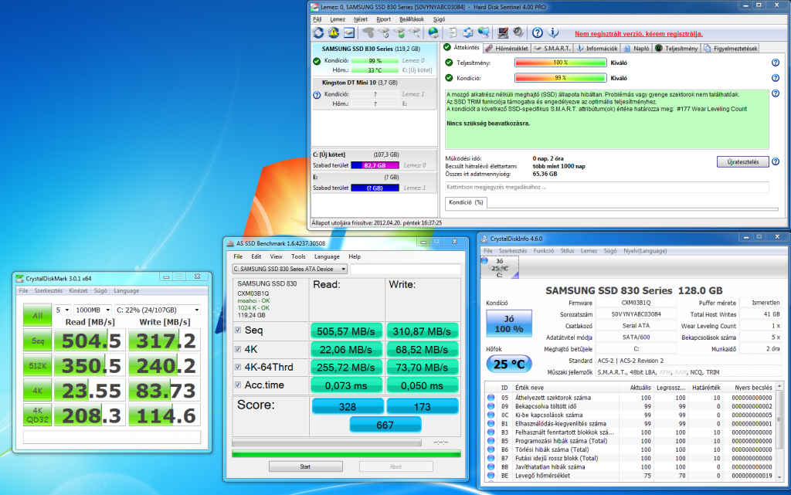Click the blue info 'i' toolbar icon

tap(553, 32)
